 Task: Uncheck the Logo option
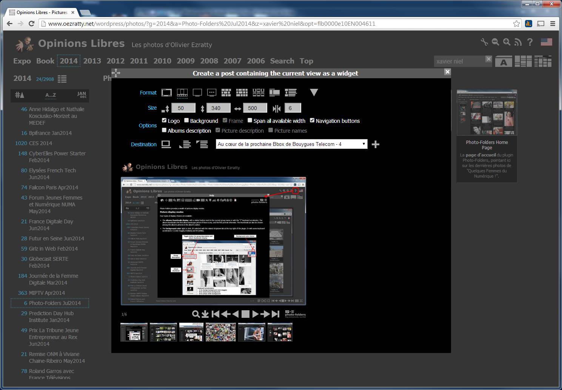click(x=164, y=121)
